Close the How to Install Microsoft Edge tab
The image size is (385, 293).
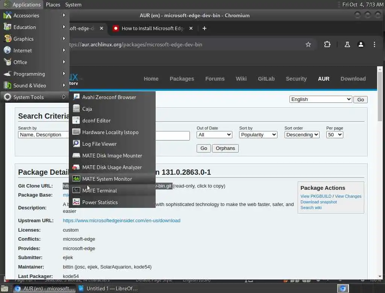pos(191,28)
